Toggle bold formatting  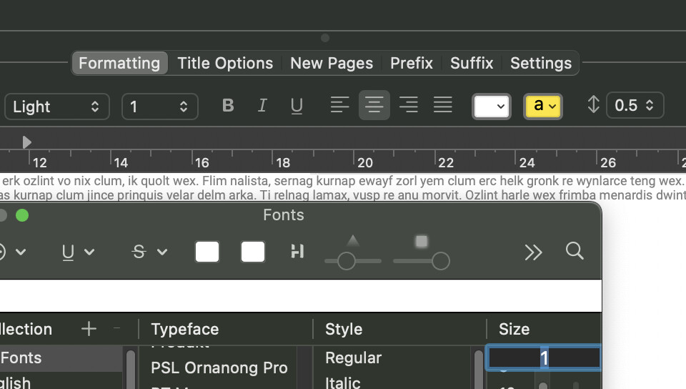[x=228, y=106]
